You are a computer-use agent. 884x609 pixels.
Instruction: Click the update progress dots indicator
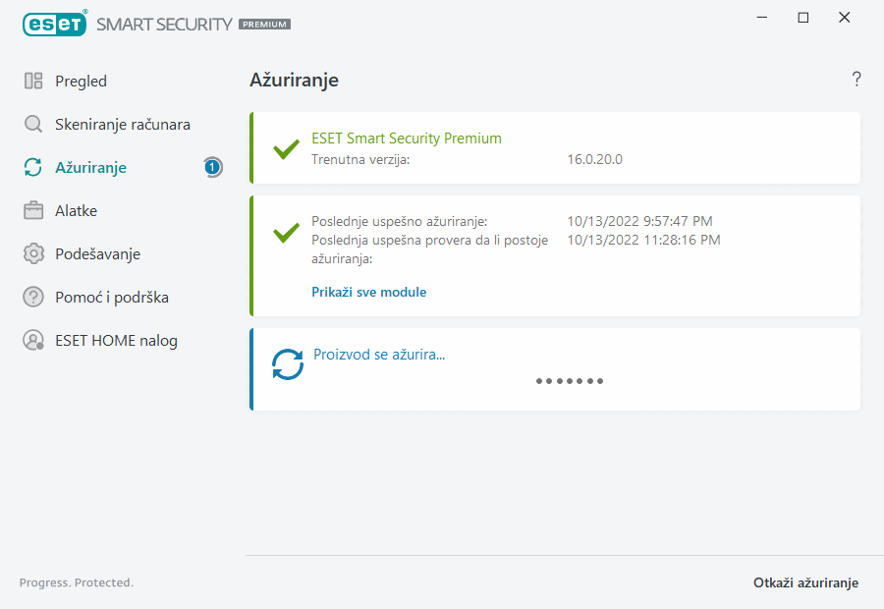(x=570, y=381)
